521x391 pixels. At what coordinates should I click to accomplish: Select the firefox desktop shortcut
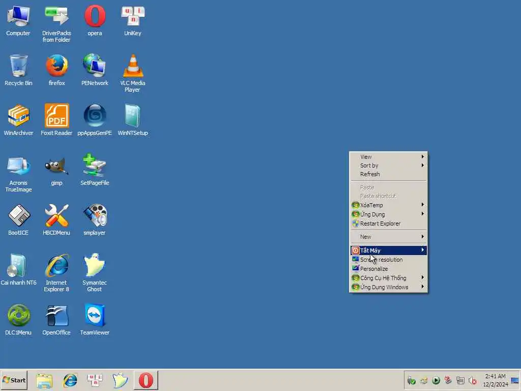pyautogui.click(x=56, y=70)
